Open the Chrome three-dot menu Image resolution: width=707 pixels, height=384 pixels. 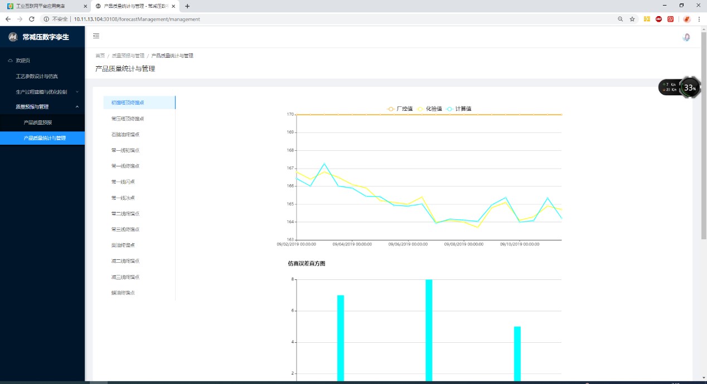pos(699,19)
